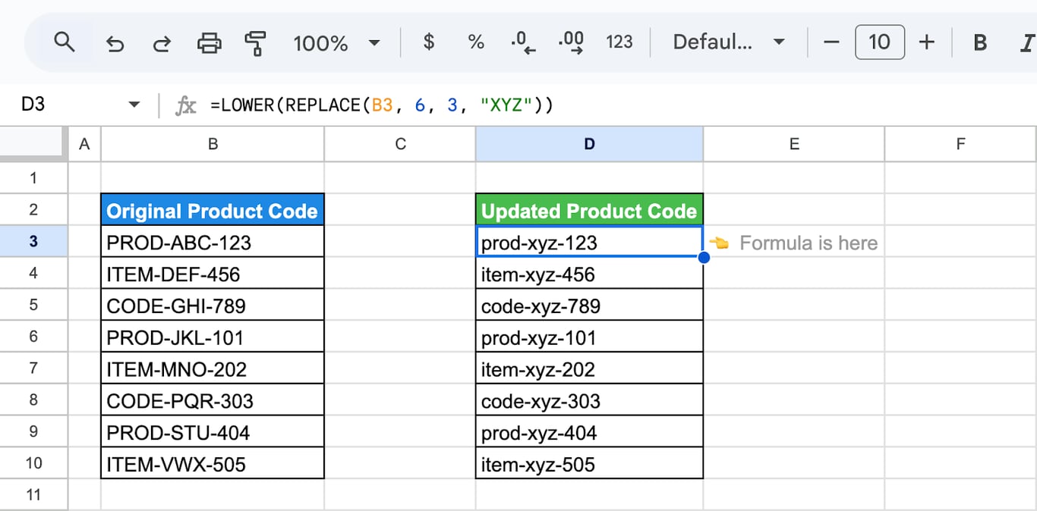This screenshot has width=1037, height=511.
Task: Select cell ITEM-VWX-505
Action: (x=213, y=463)
